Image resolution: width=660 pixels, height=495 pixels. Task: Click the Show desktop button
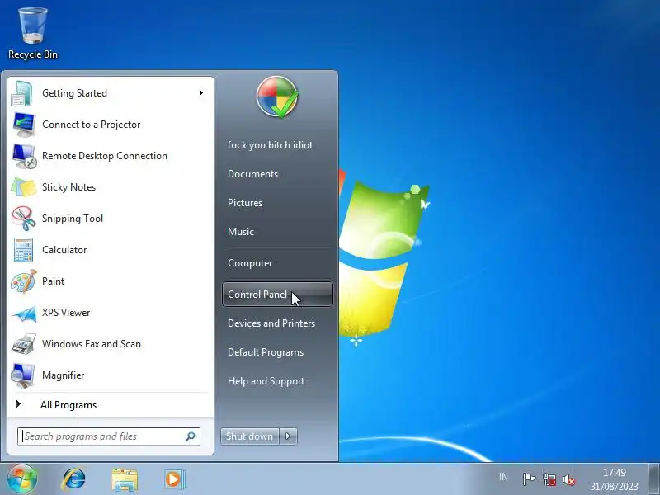click(653, 479)
